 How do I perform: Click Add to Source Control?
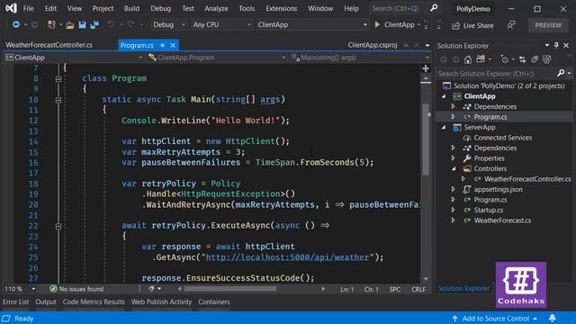pyautogui.click(x=496, y=318)
